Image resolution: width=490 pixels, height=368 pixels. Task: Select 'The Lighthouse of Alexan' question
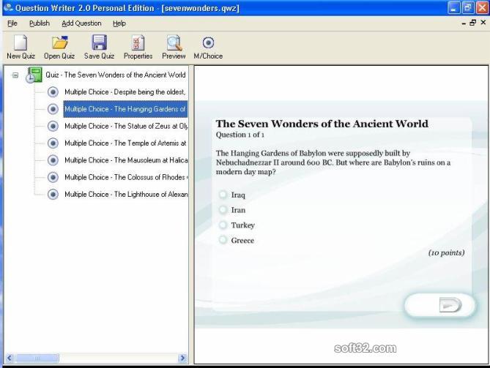(126, 194)
